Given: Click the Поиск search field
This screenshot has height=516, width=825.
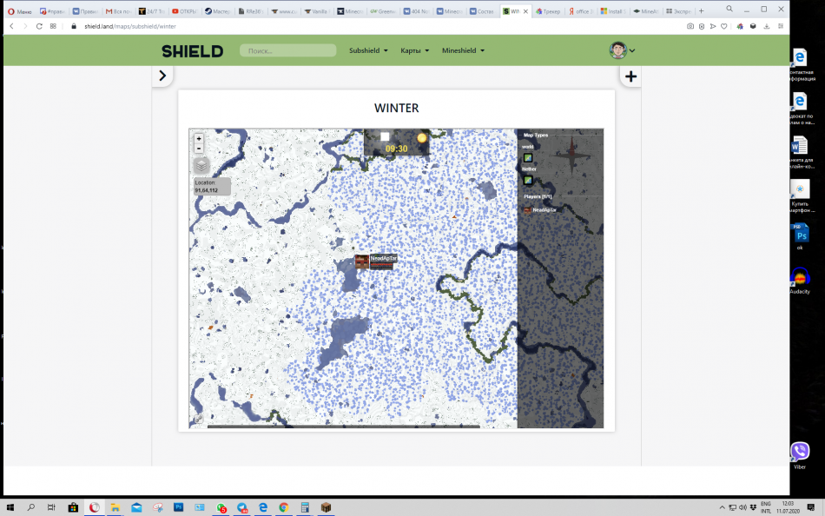Looking at the screenshot, I should [287, 50].
